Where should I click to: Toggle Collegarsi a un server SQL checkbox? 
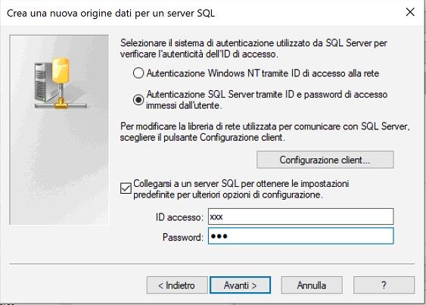coord(126,188)
